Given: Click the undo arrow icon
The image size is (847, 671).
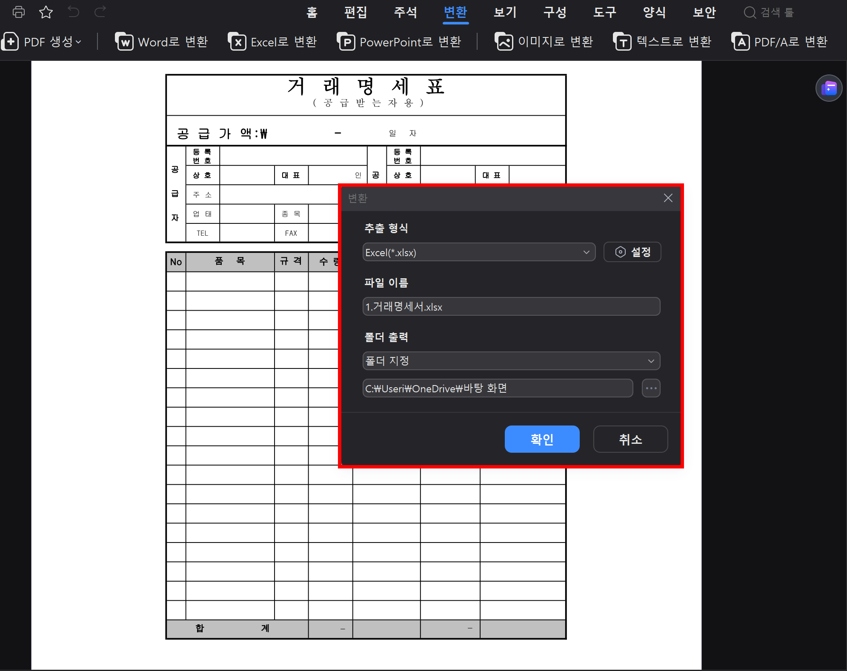Looking at the screenshot, I should coord(74,12).
